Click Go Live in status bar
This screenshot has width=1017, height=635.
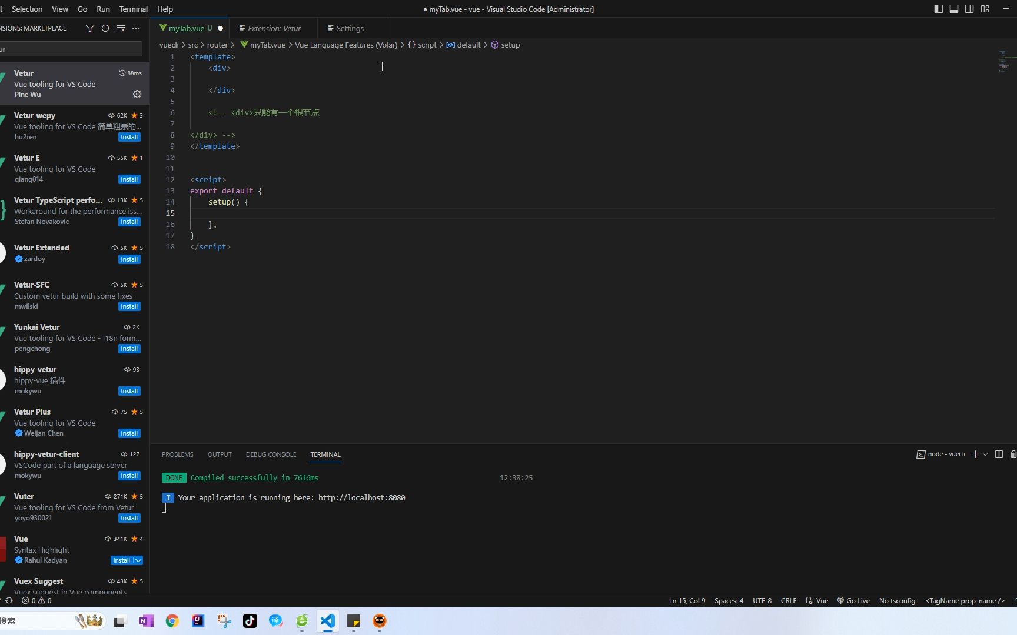[853, 600]
